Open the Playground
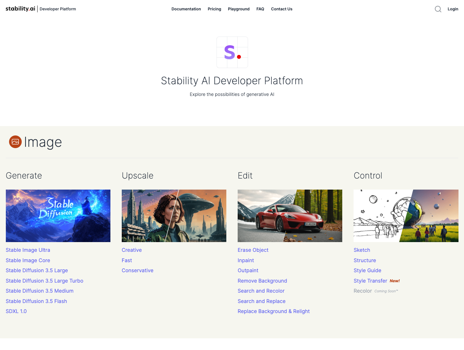This screenshot has height=350, width=464. click(x=239, y=9)
